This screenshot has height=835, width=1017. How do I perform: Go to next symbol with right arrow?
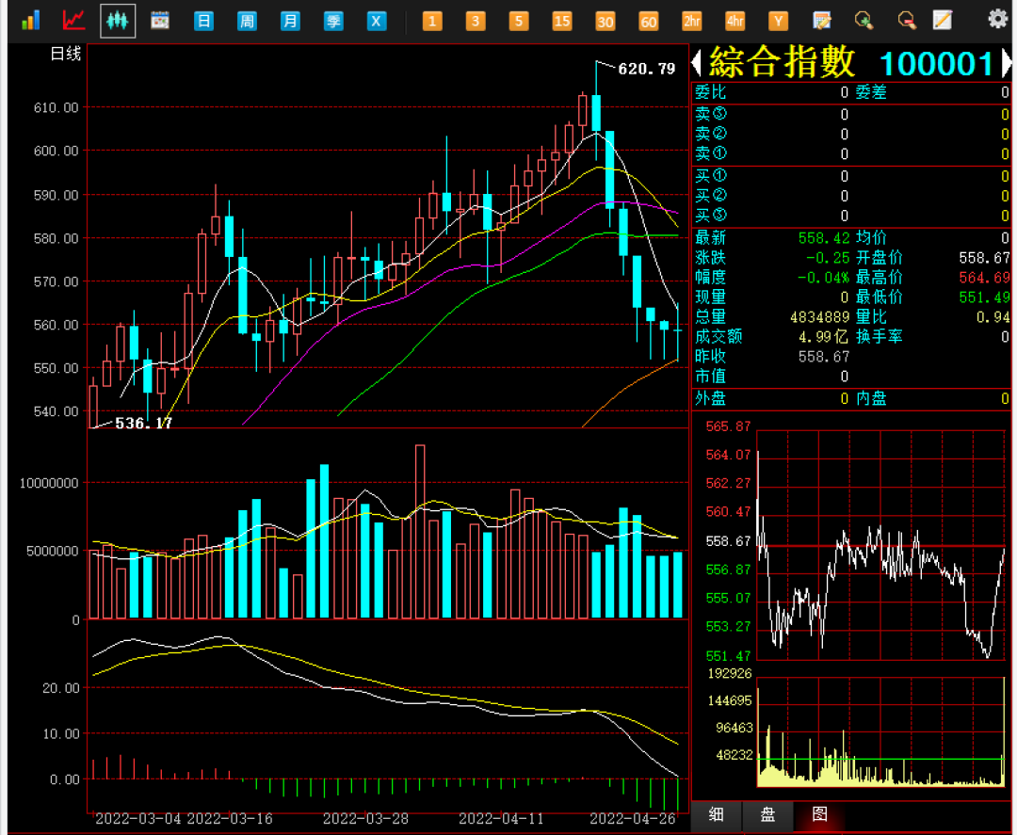tap(1007, 63)
